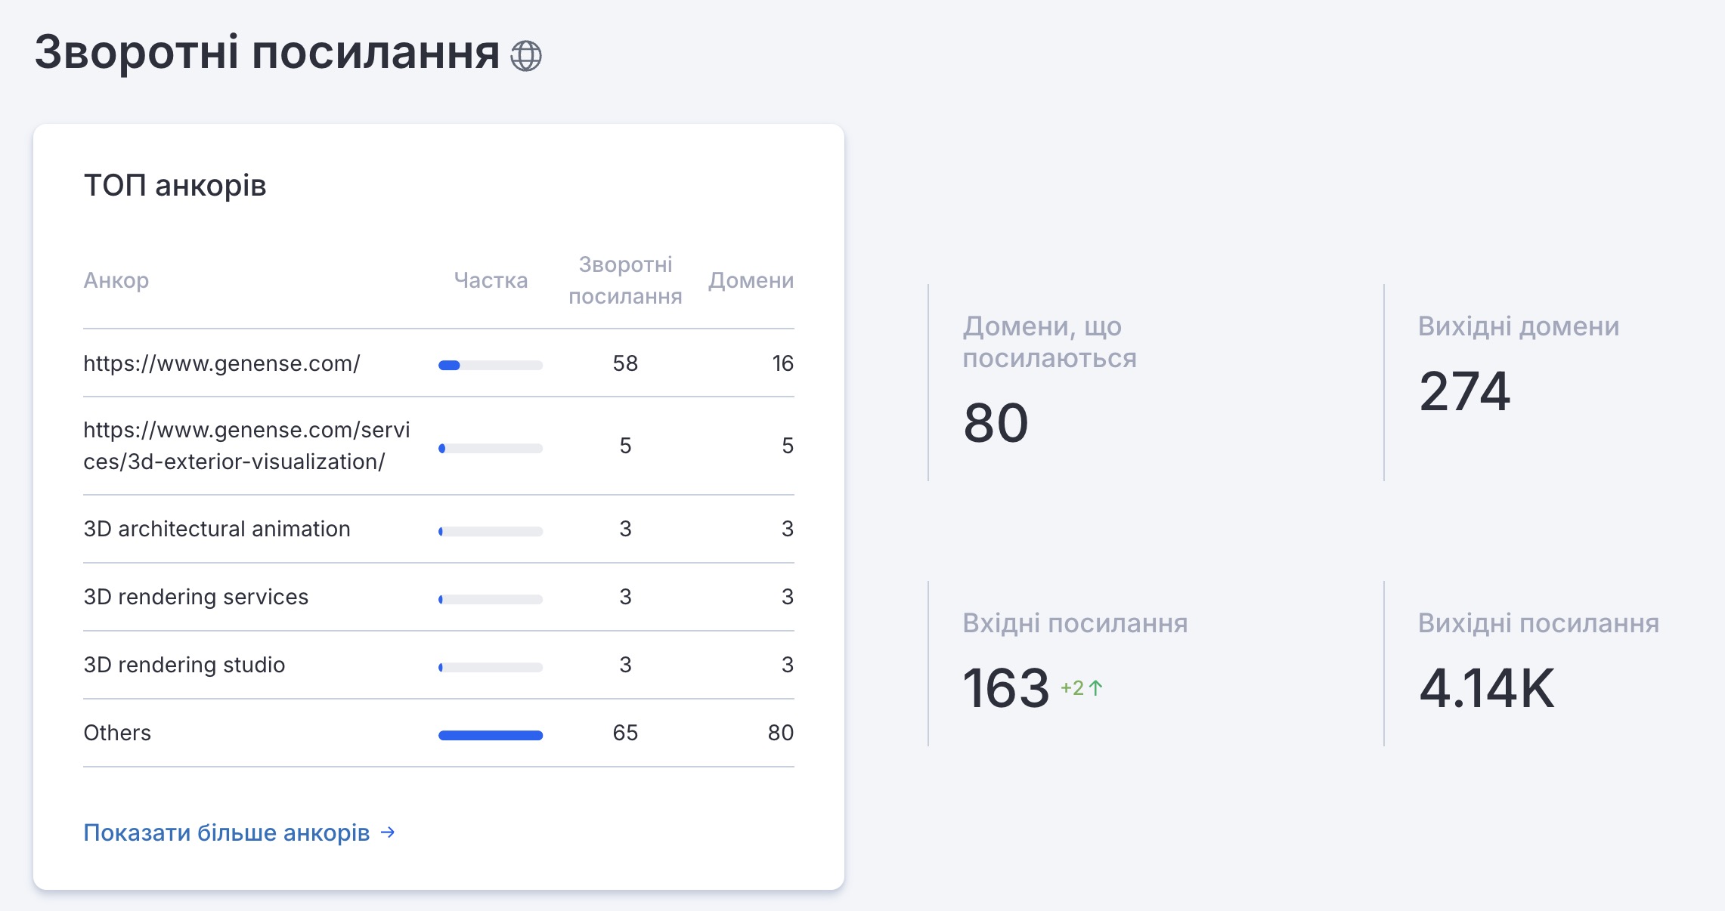Viewport: 1725px width, 911px height.
Task: Select the 3d-exterior-visualization anchor URL
Action: click(246, 446)
